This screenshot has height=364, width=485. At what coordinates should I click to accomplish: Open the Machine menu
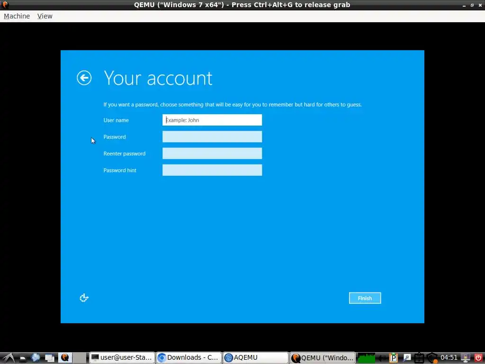[x=17, y=16]
